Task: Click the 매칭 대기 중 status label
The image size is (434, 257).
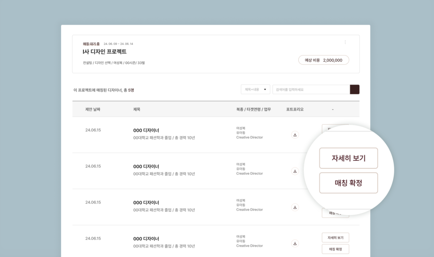Action: (x=91, y=44)
